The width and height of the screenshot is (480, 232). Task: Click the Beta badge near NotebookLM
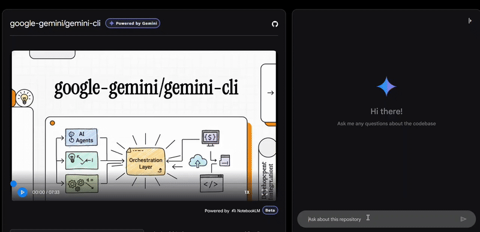coord(270,210)
